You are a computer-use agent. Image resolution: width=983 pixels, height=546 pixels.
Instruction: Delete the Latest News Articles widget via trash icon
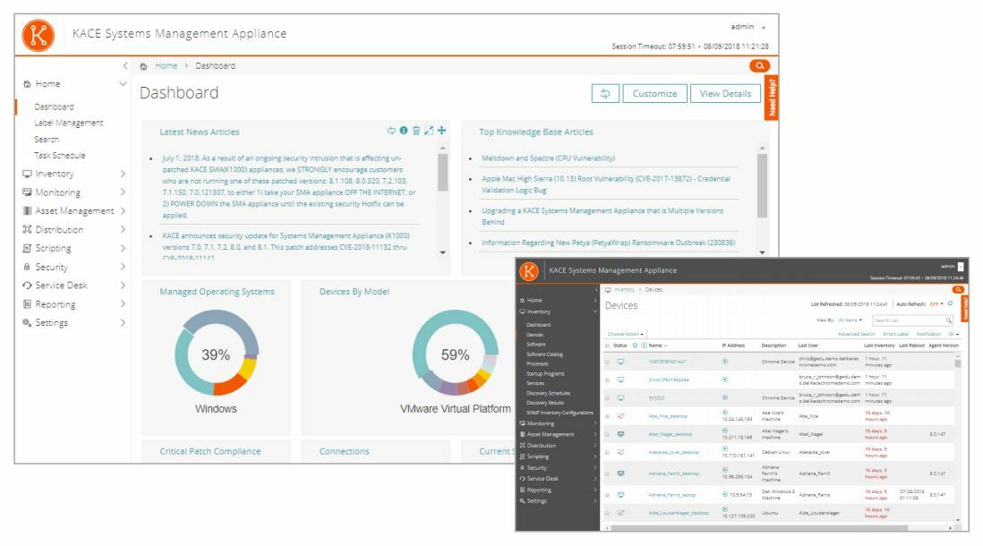pyautogui.click(x=415, y=131)
